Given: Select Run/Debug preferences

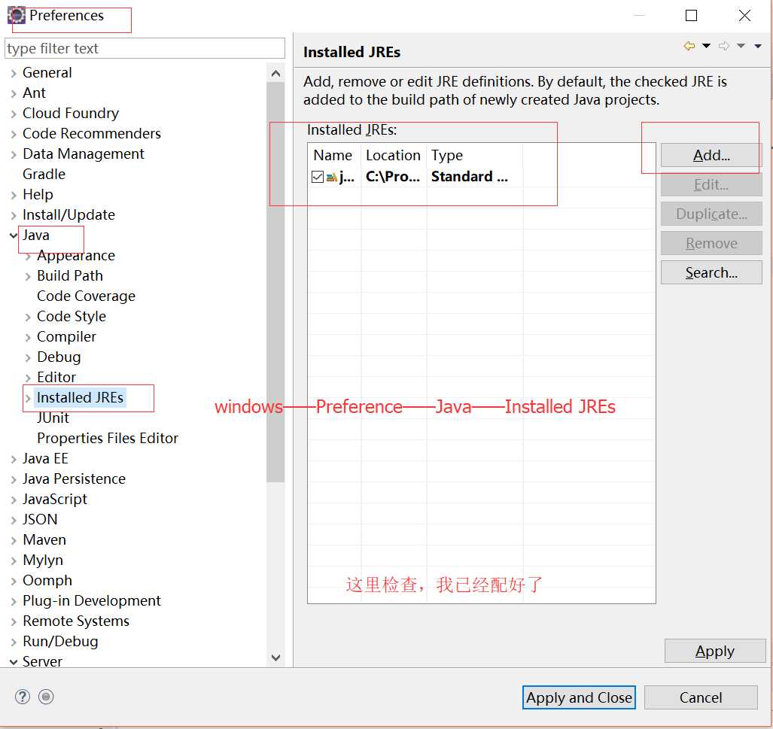Looking at the screenshot, I should [60, 641].
